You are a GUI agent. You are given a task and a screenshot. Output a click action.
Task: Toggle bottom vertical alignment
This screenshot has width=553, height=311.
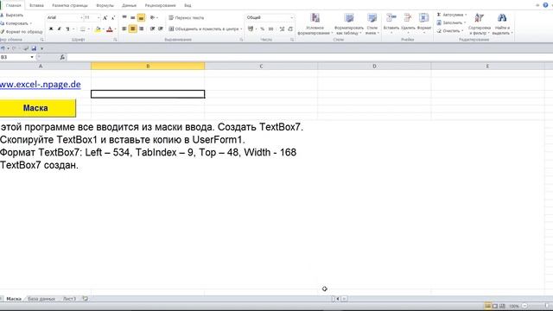click(141, 17)
